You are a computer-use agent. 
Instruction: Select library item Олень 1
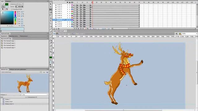(x=7, y=99)
